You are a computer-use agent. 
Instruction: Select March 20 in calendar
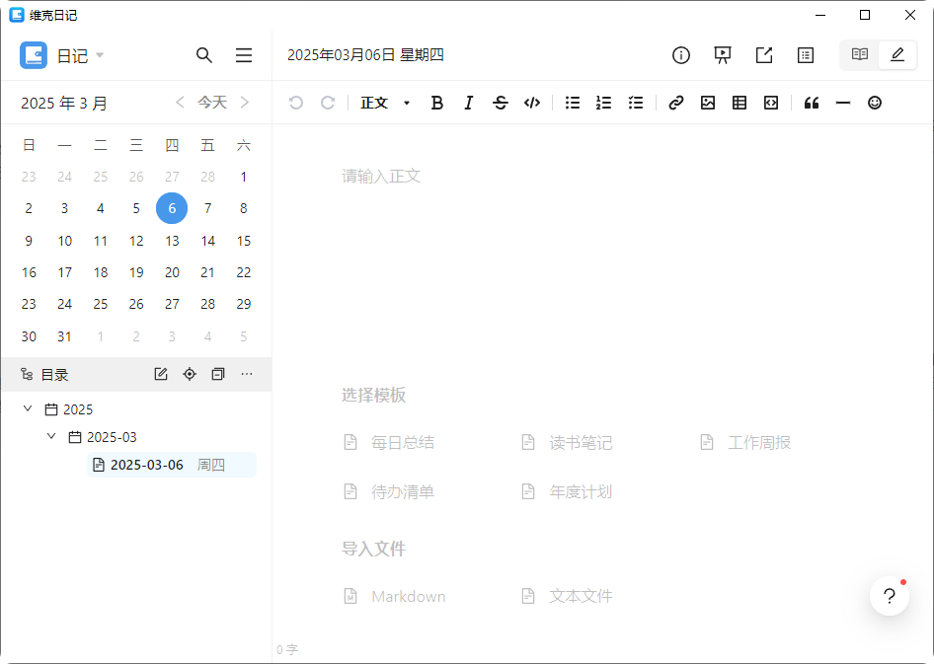pos(172,272)
